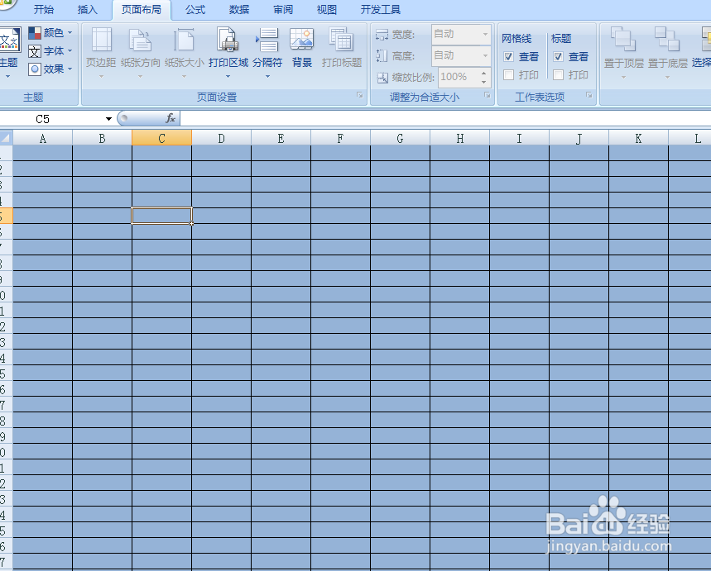Open the 颜色 theme colors icon
Screen dimensions: 711x571
(35, 32)
